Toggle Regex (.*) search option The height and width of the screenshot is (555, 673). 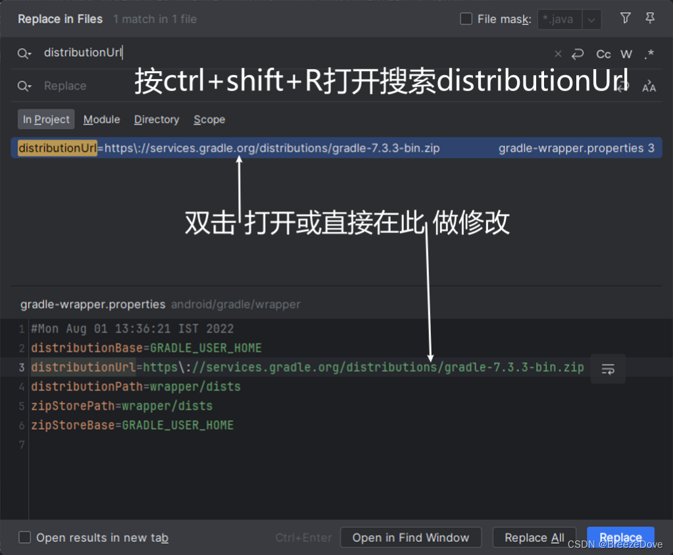click(649, 54)
